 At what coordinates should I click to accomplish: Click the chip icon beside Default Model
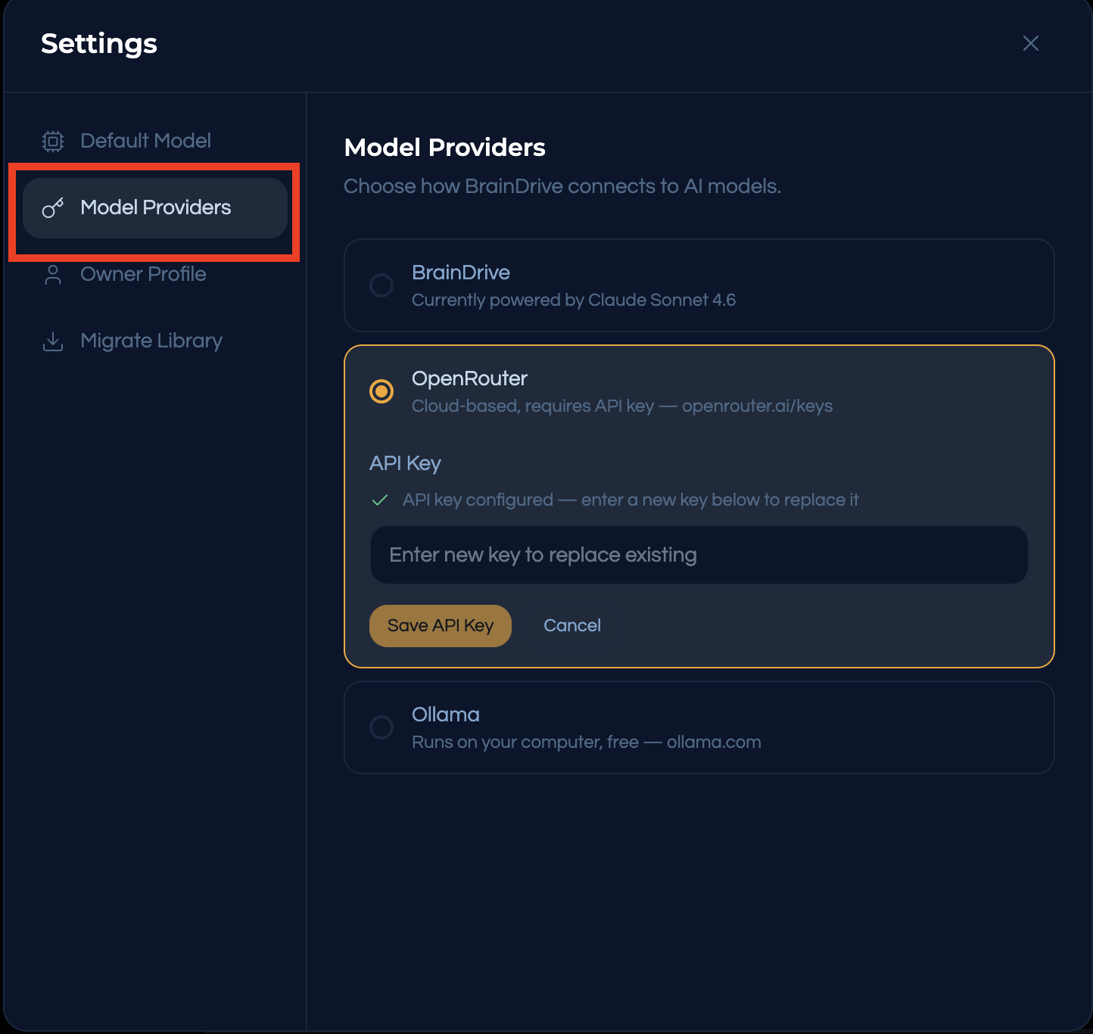coord(53,142)
